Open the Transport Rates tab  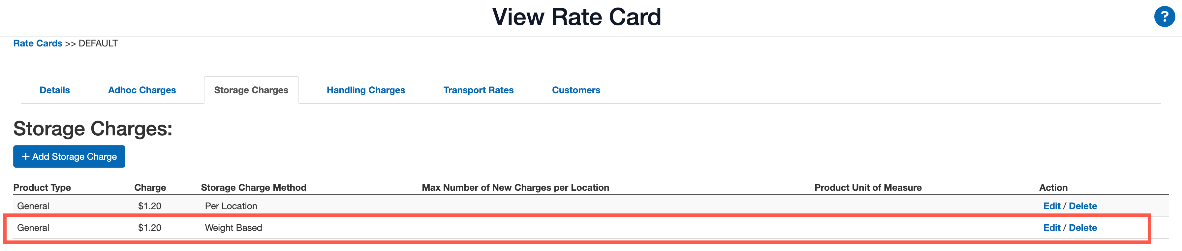[478, 90]
